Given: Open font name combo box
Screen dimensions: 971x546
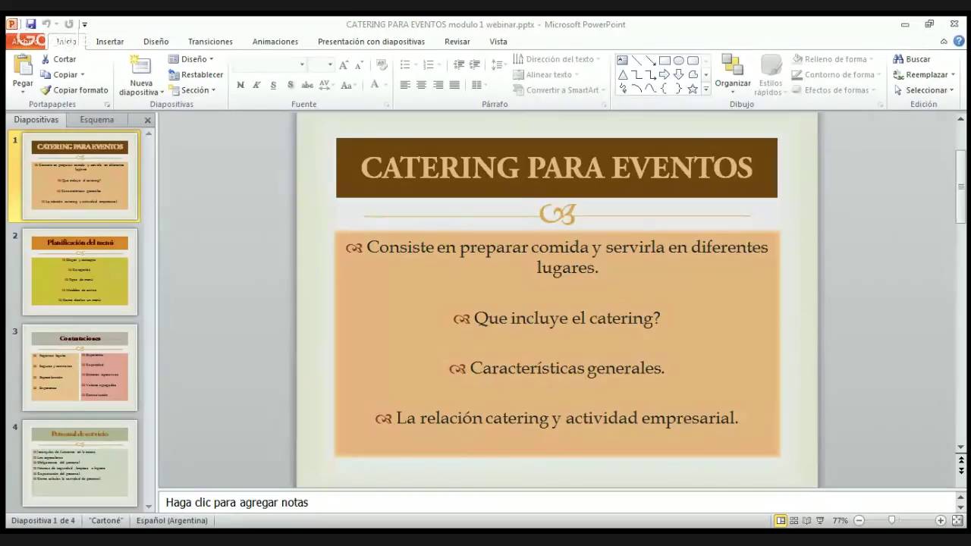Looking at the screenshot, I should point(269,65).
